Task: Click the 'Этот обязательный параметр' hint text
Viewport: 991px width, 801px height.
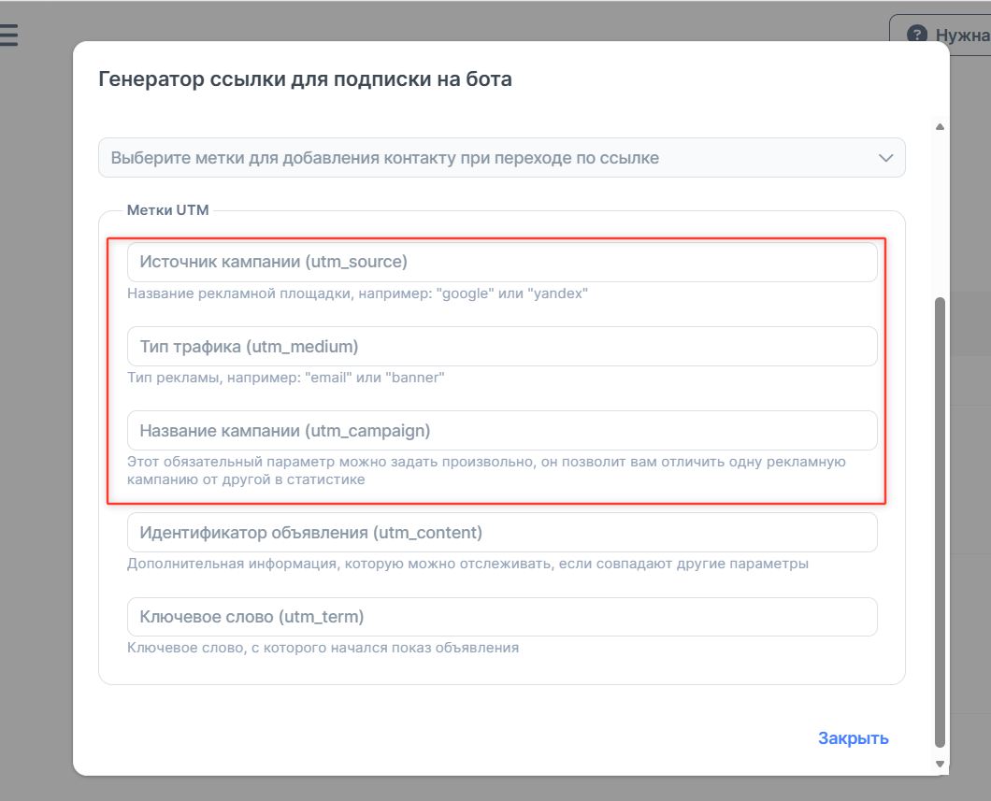Action: coord(487,471)
